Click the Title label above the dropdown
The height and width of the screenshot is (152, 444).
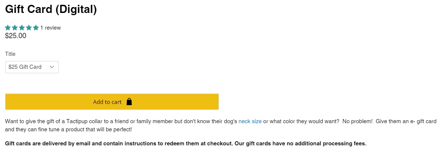point(10,54)
